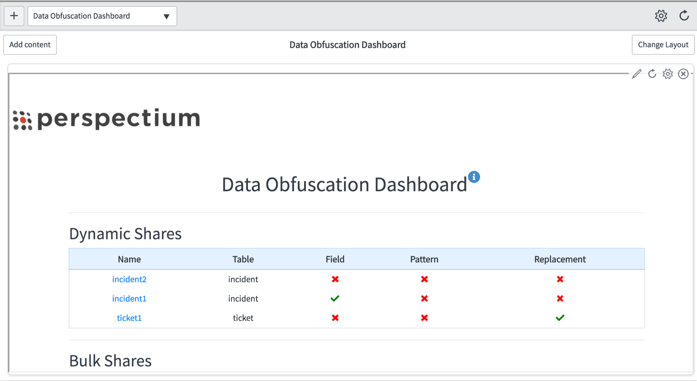Click red X in incident1 Pattern column

[424, 298]
